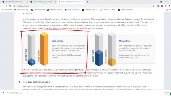Open the MetaMask fox extension
171x96 pixels.
(x=158, y=6)
